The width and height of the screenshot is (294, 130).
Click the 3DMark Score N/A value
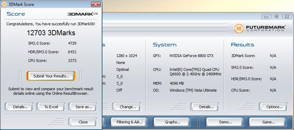tap(273, 56)
